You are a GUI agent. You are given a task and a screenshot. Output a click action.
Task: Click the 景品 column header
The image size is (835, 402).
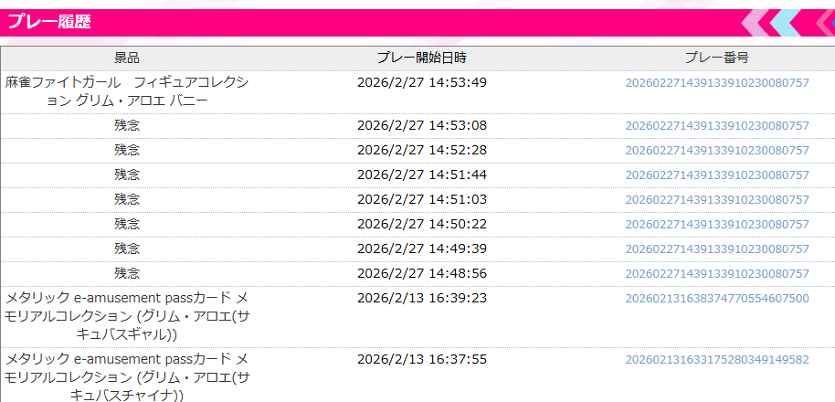[127, 58]
